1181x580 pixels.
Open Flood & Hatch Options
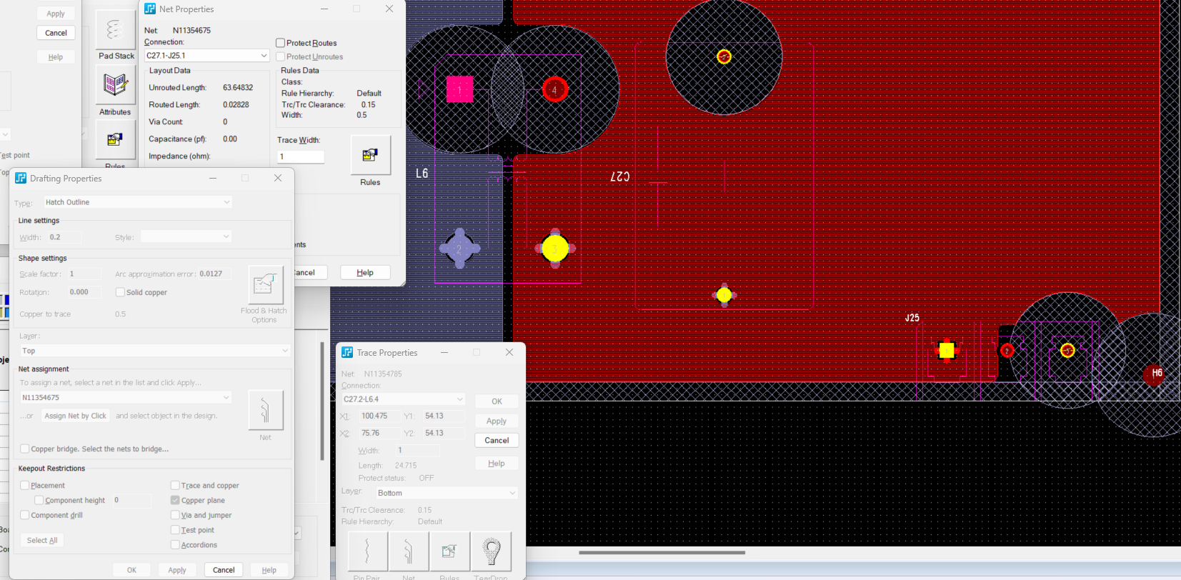(265, 285)
